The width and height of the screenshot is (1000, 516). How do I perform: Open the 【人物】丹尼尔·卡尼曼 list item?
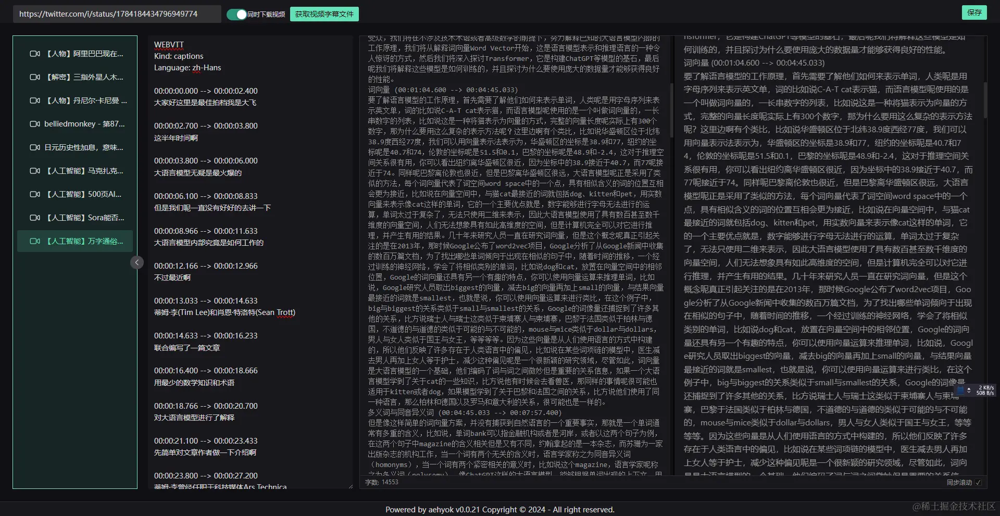[75, 100]
